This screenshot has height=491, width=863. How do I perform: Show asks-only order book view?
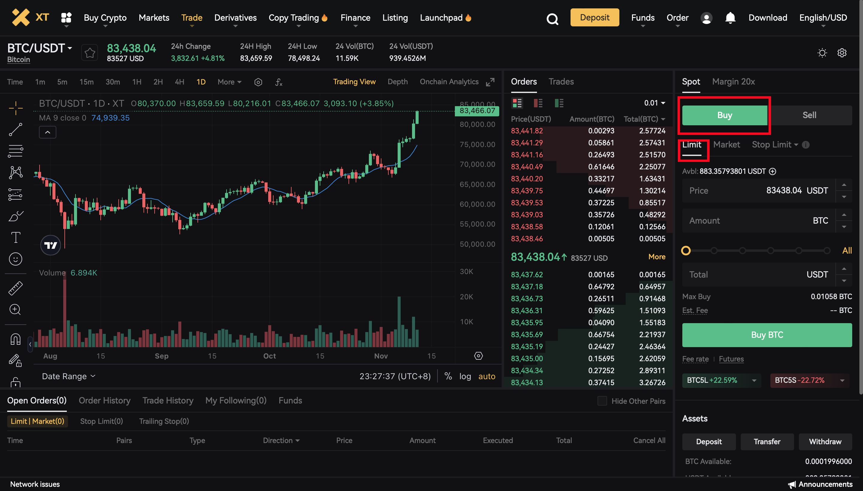538,103
